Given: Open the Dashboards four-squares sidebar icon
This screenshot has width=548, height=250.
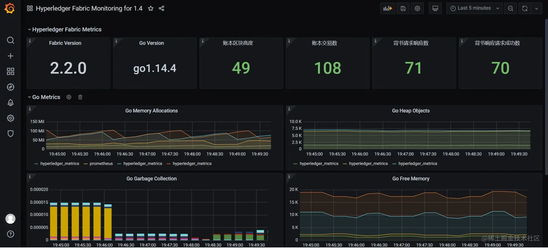Looking at the screenshot, I should click(11, 71).
